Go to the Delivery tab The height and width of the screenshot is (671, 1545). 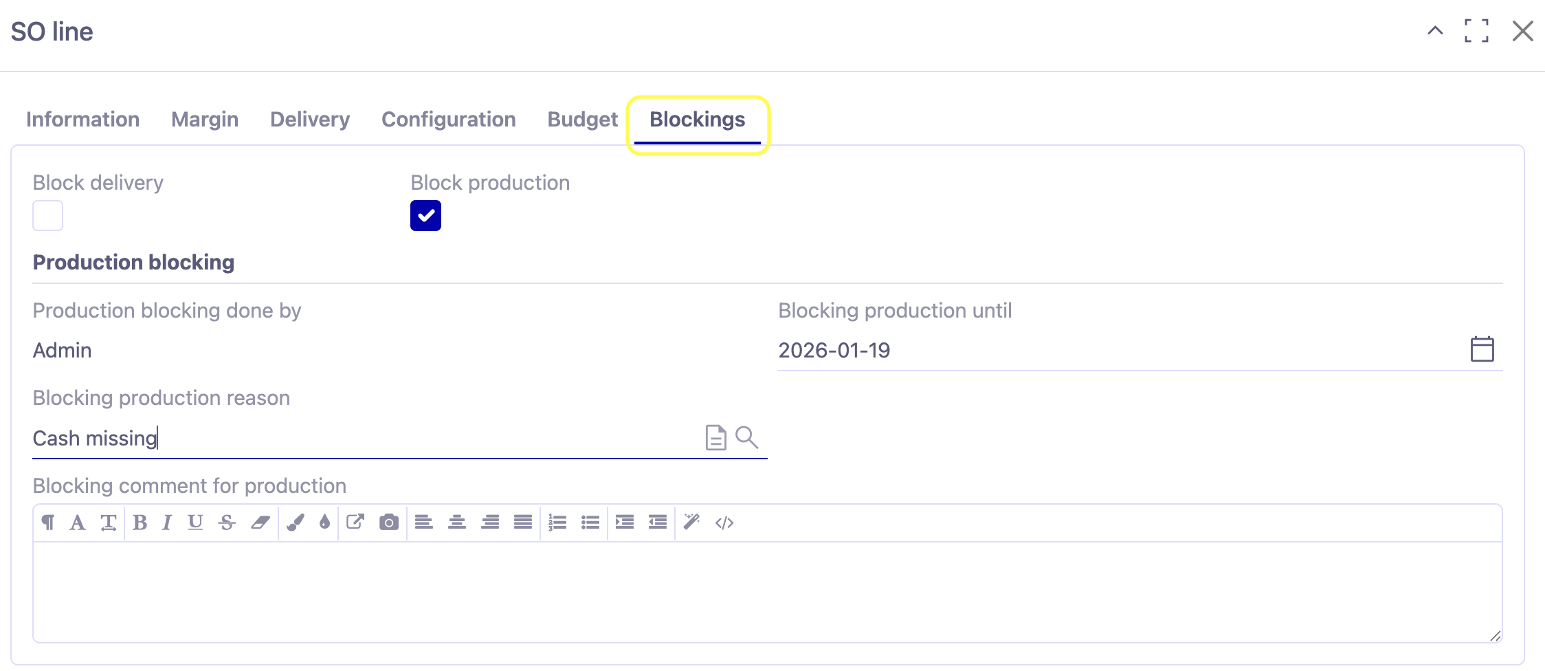pos(310,120)
